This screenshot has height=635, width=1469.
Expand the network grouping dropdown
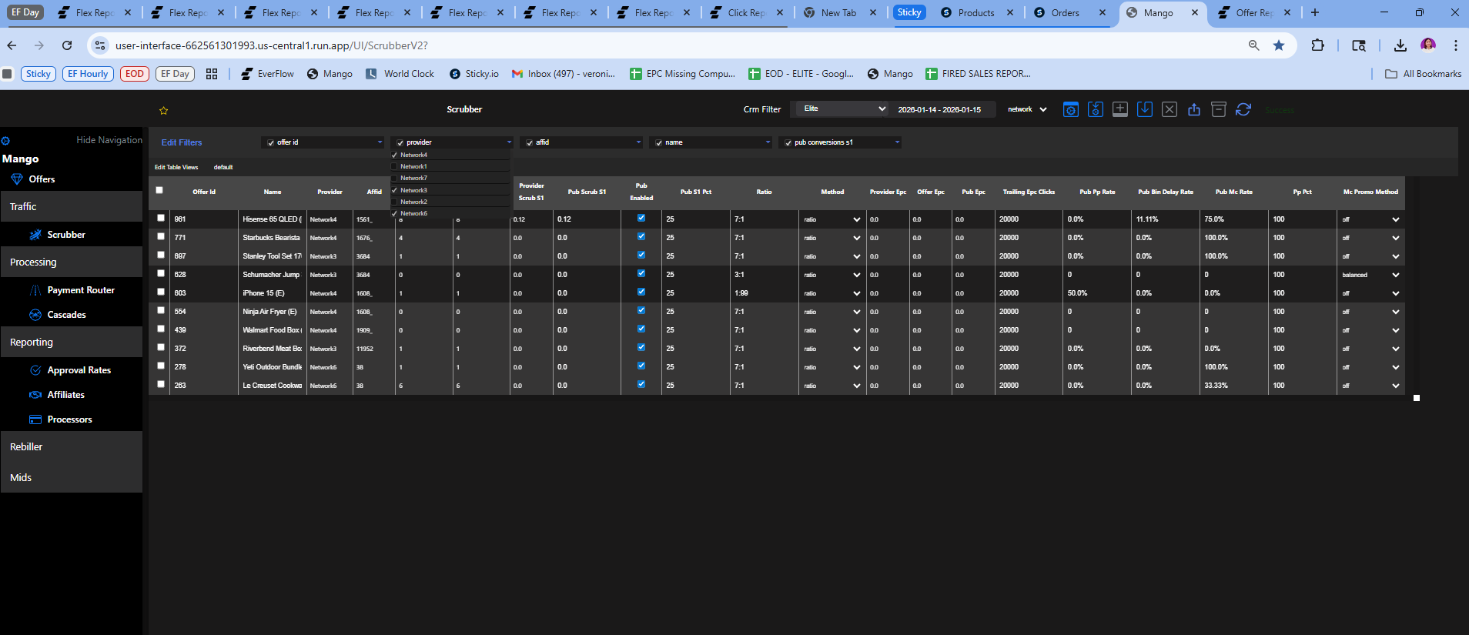coord(1027,109)
